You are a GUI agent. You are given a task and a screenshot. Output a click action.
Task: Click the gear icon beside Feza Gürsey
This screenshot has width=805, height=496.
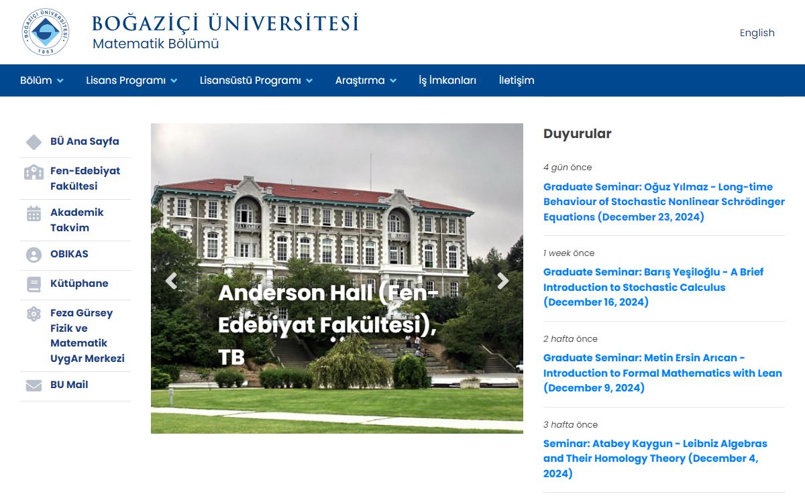pyautogui.click(x=34, y=314)
